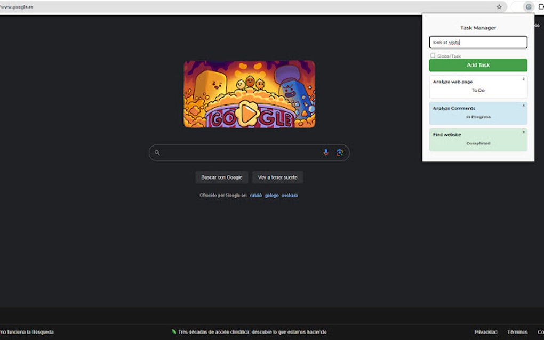Open the Privacidad footer link
Image resolution: width=544 pixels, height=340 pixels.
(x=486, y=332)
